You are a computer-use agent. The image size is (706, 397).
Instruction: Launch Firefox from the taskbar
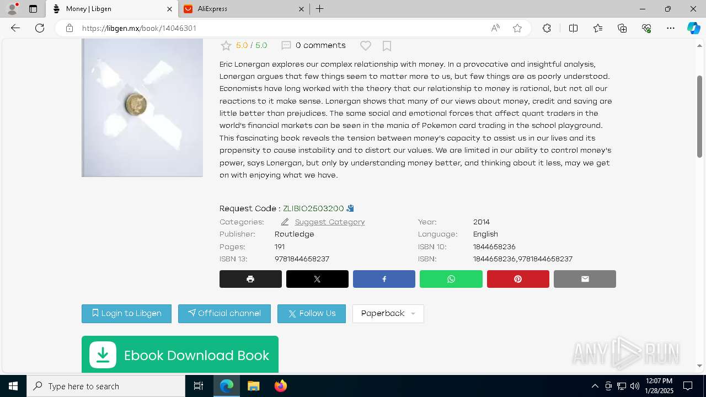click(280, 386)
